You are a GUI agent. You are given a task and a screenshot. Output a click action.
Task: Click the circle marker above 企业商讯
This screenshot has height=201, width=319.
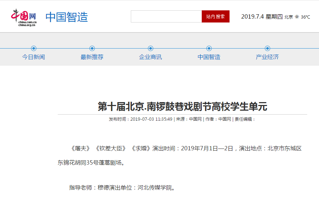click(150, 48)
